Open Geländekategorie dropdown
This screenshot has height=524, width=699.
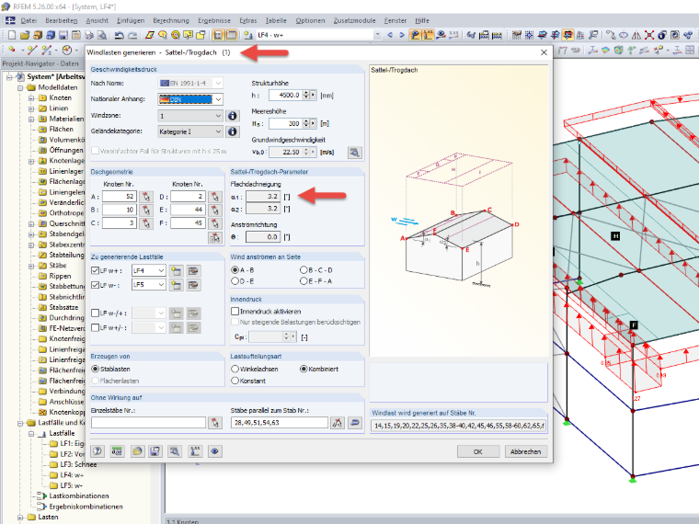[218, 131]
